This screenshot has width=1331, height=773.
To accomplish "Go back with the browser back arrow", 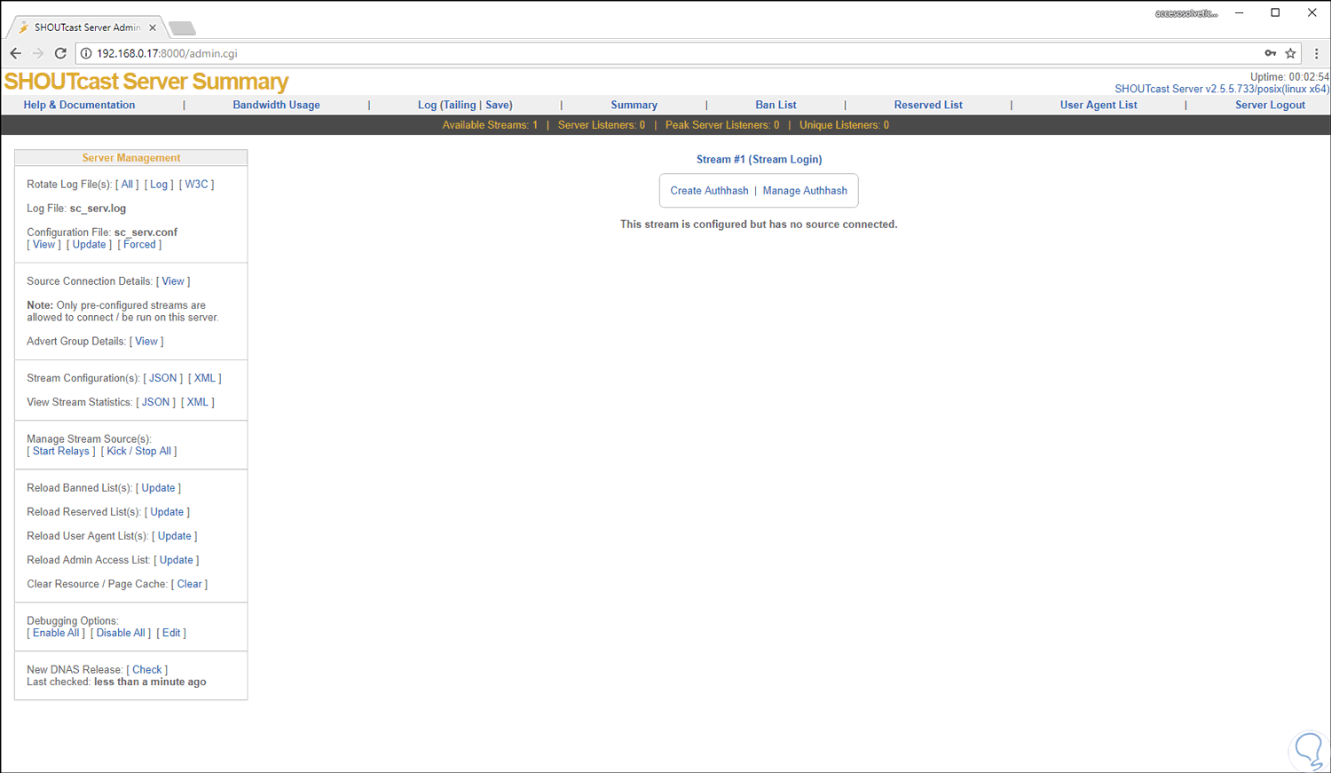I will tap(16, 53).
